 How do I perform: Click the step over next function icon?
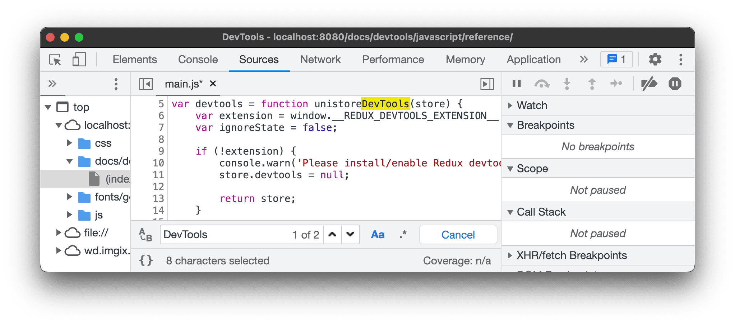542,84
